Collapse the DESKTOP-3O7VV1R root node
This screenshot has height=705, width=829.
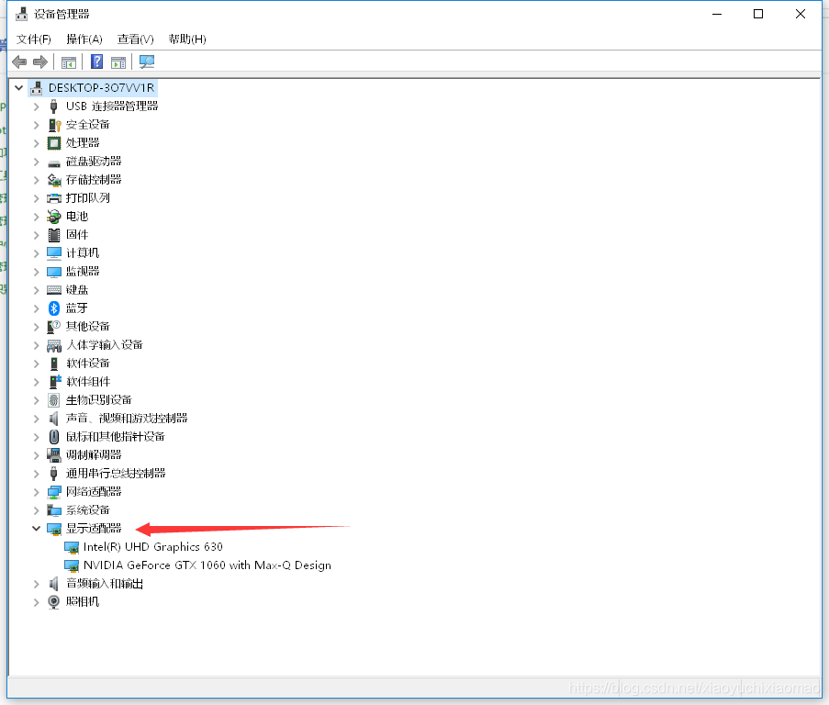point(19,88)
